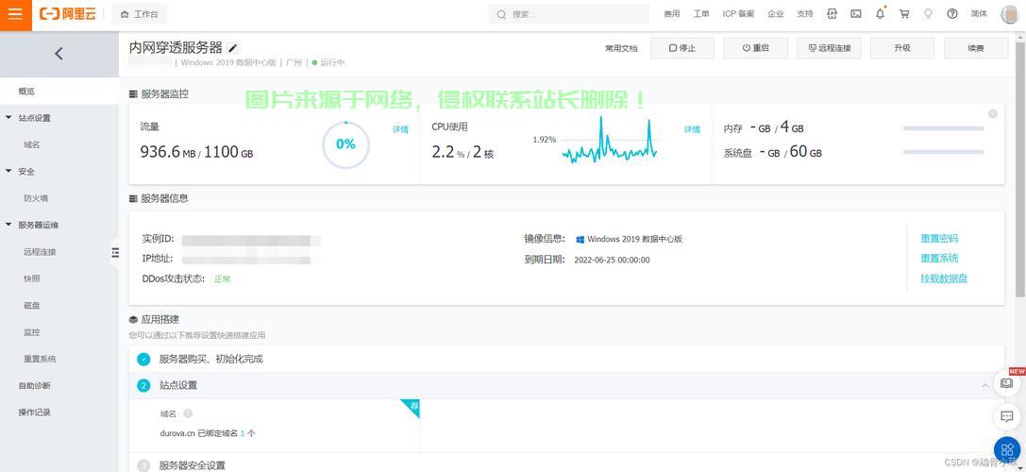Click the edit pencil beside 内网穿透服务器

[233, 48]
